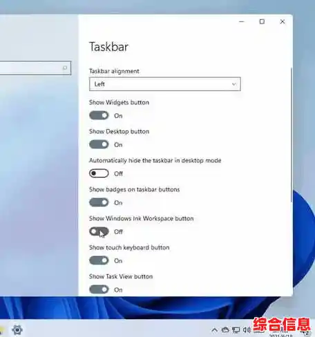Turn off Show touch keyboard button toggle
The height and width of the screenshot is (337, 315).
coord(99,260)
